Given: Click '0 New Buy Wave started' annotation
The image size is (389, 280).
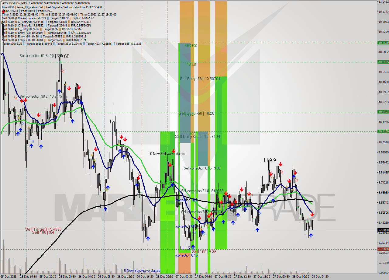Looking at the screenshot, I should pos(142,270).
